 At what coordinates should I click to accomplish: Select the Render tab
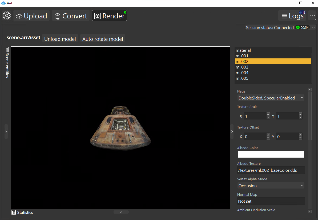coord(110,16)
